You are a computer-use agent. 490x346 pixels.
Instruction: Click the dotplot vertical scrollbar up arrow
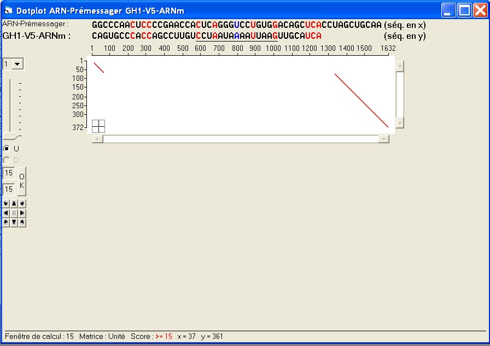(x=400, y=66)
